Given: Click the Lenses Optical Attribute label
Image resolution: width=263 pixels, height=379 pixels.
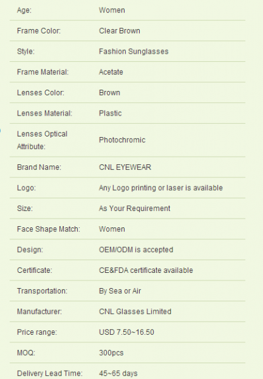Looking at the screenshot, I should coord(42,140).
